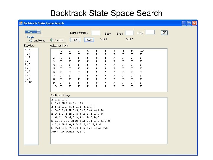Click history line starting 'S:5,2,1'
Image resolution: width=213 pixels, height=160 pixels.
(72, 107)
